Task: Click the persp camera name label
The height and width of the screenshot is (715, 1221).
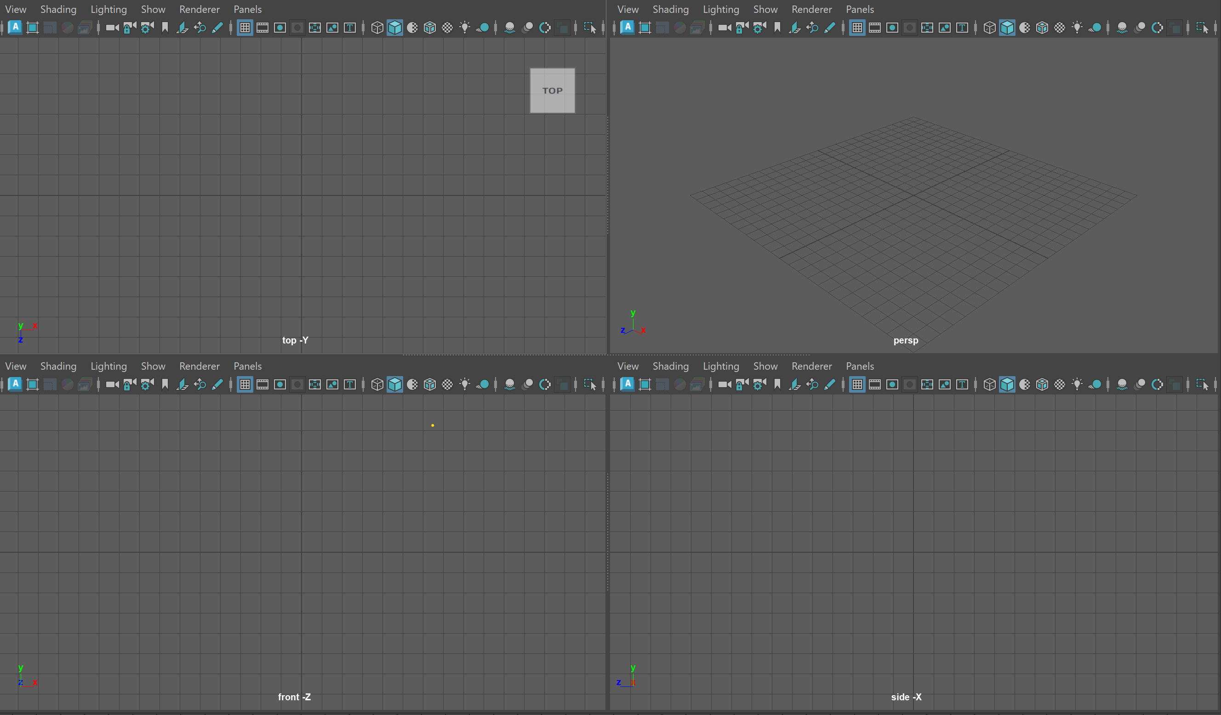Action: [x=905, y=340]
